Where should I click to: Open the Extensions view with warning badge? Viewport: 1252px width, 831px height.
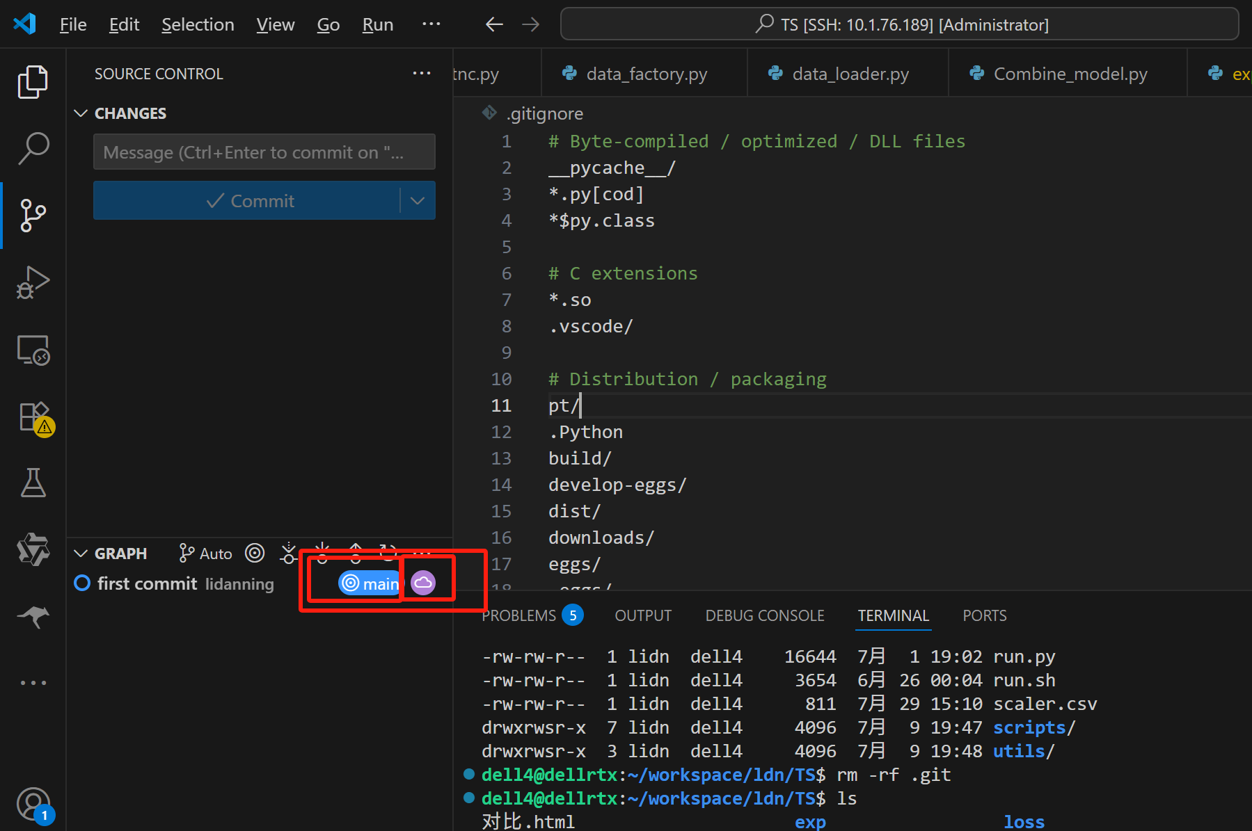35,418
